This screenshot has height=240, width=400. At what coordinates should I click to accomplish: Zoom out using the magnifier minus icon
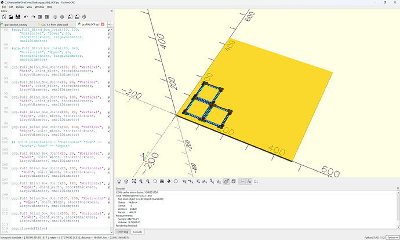click(x=148, y=181)
